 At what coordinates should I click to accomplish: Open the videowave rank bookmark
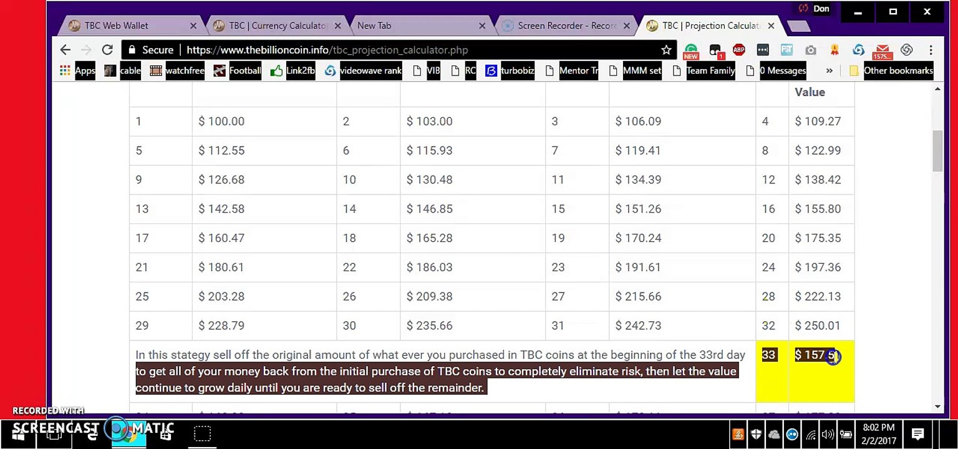pos(362,70)
